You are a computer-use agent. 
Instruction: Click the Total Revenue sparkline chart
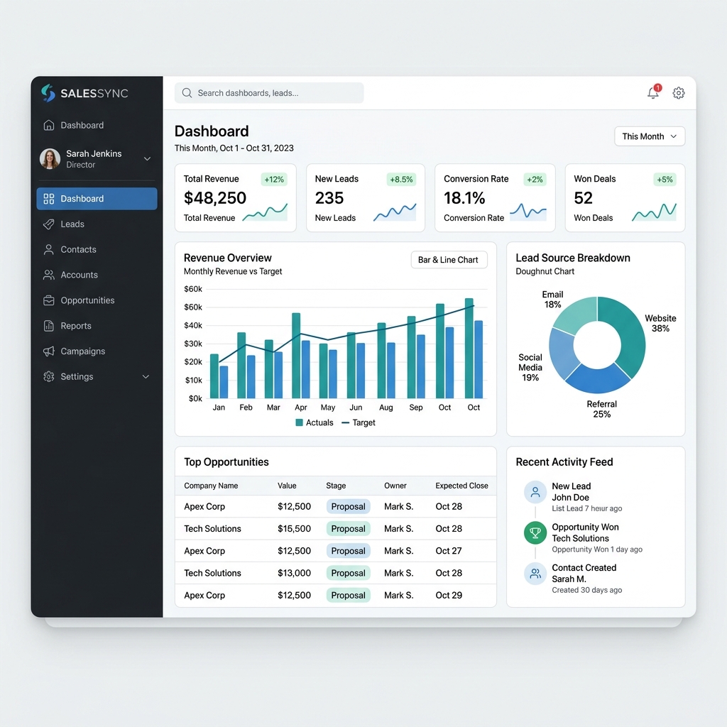click(265, 212)
